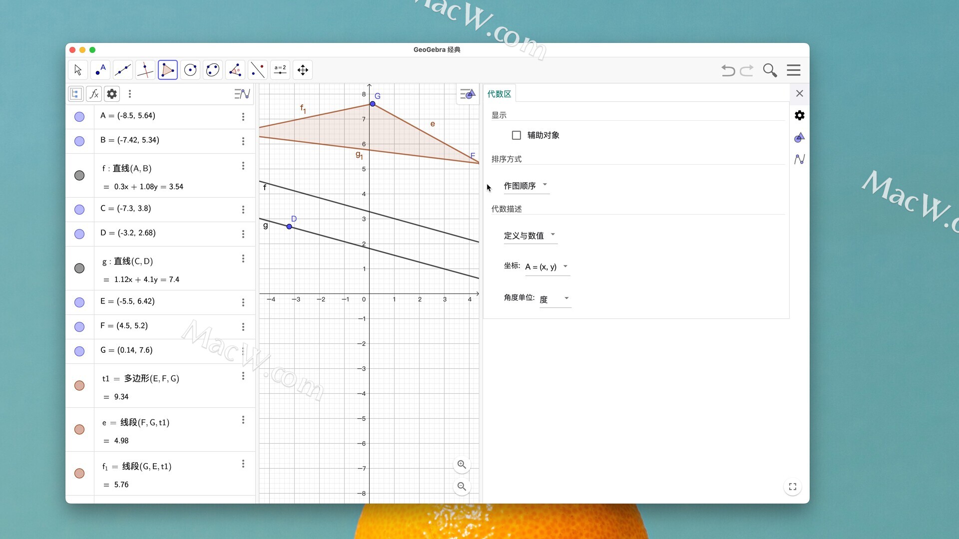Select the g : 直线(C, D) definition

click(x=127, y=262)
